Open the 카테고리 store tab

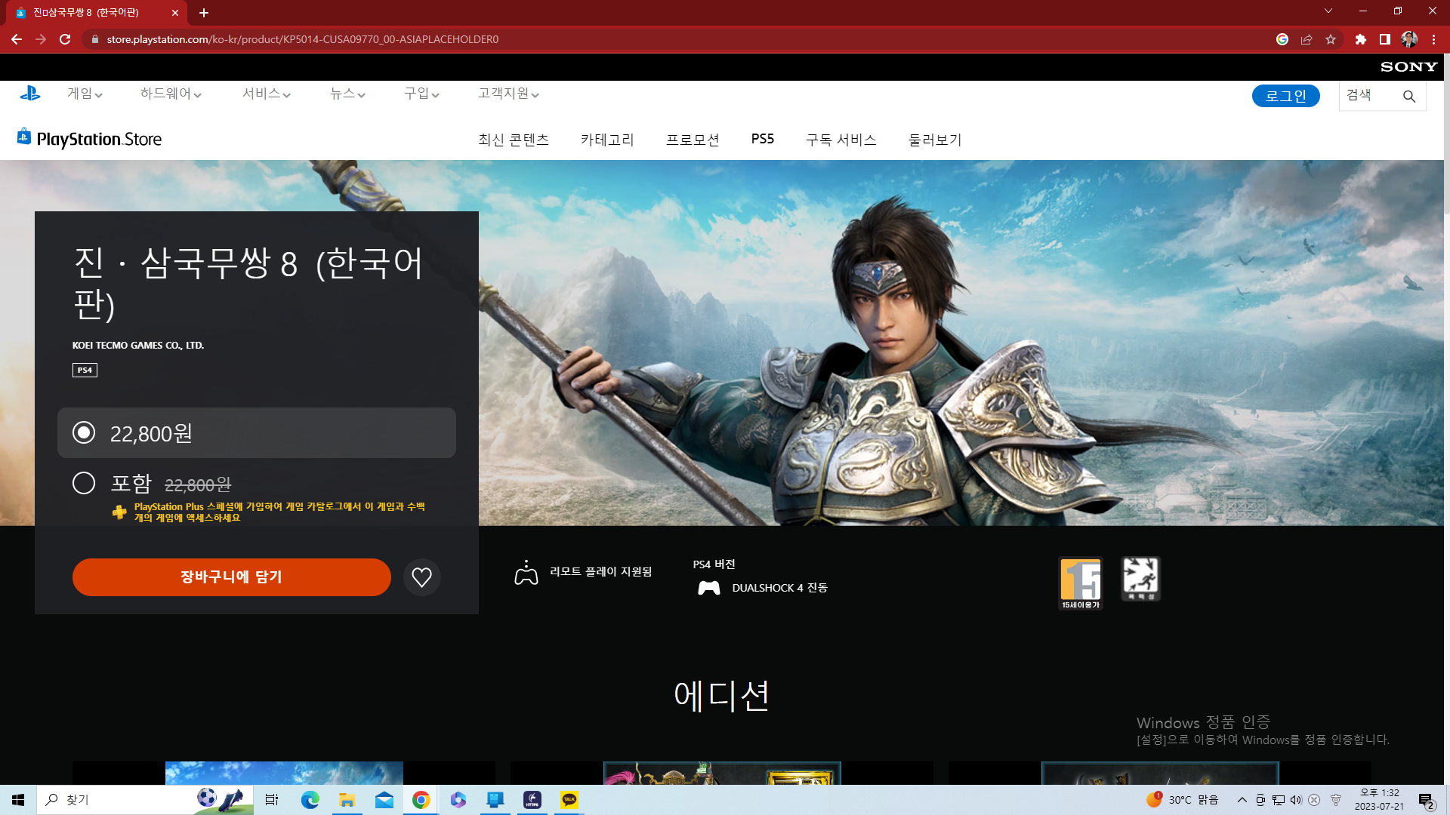[x=607, y=140]
